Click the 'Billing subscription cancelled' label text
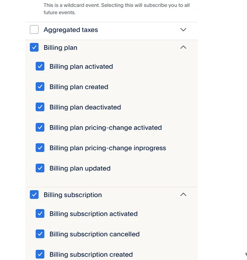This screenshot has width=247, height=260. 95,234
